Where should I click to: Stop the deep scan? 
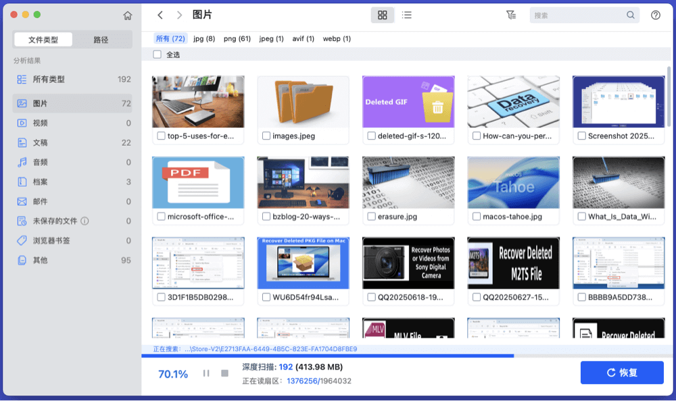(x=224, y=373)
